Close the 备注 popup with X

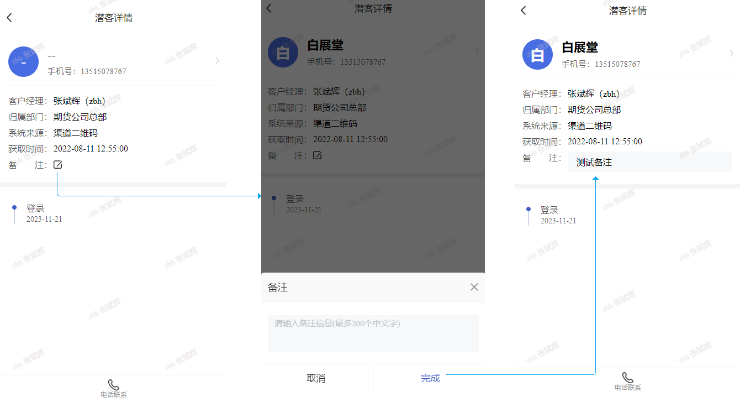click(474, 287)
